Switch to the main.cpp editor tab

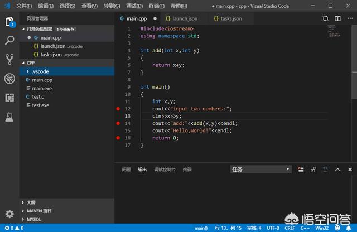137,18
